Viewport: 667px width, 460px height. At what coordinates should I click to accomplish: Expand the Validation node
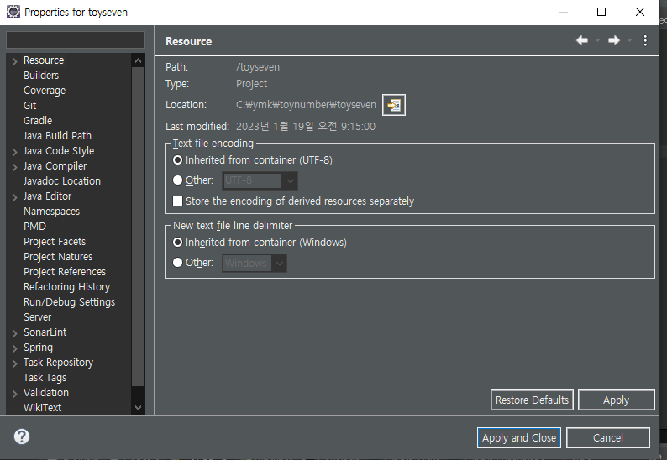point(14,394)
